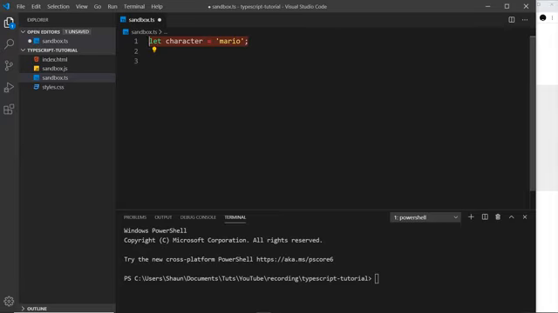The image size is (558, 313).
Task: Click the breadcrumb ellipsis after sandbox.ts
Action: 166,32
